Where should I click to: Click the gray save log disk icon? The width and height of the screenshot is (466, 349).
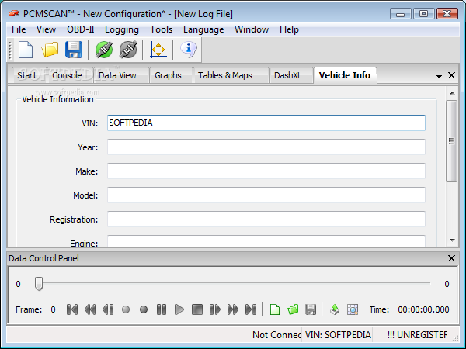click(311, 309)
